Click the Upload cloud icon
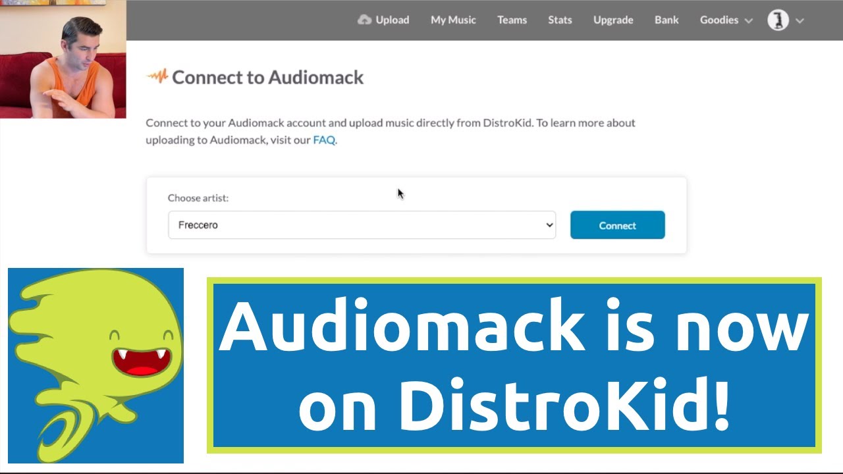The height and width of the screenshot is (474, 843). (x=364, y=20)
